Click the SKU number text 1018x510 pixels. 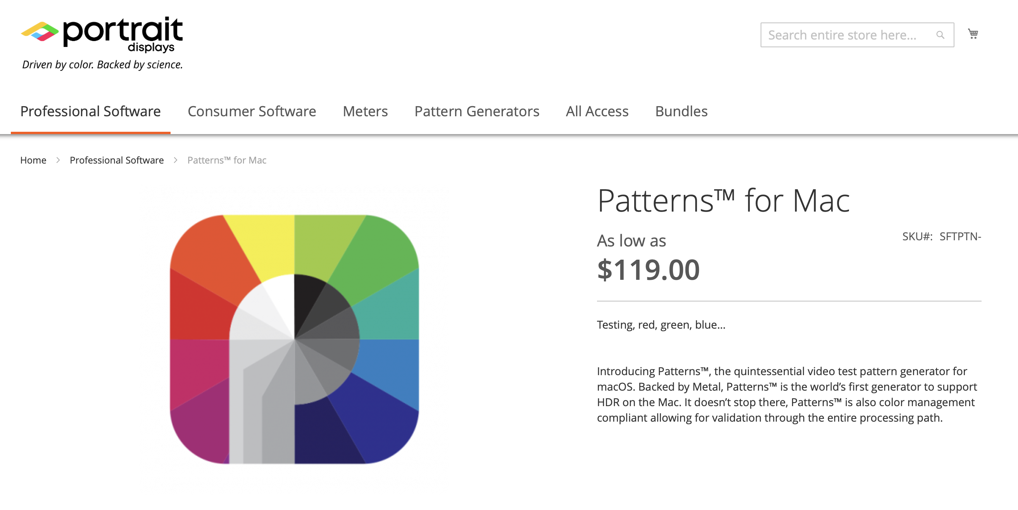[960, 236]
